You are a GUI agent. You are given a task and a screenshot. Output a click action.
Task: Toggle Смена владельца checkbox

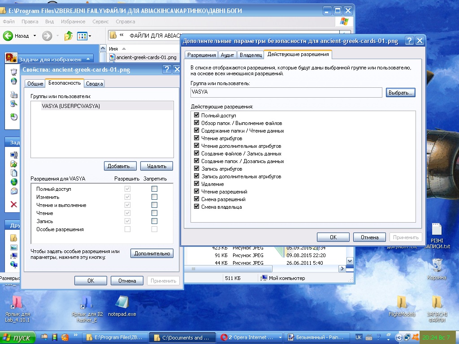tap(196, 206)
